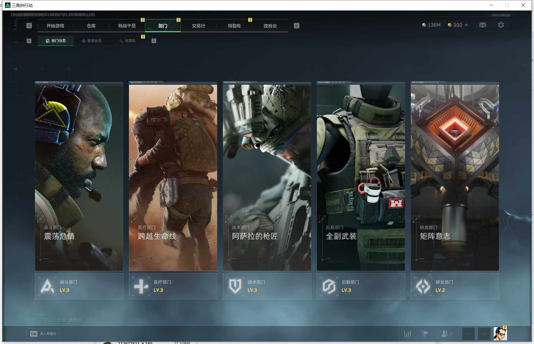Open the settings gear icon
534x344 pixels.
(501, 25)
